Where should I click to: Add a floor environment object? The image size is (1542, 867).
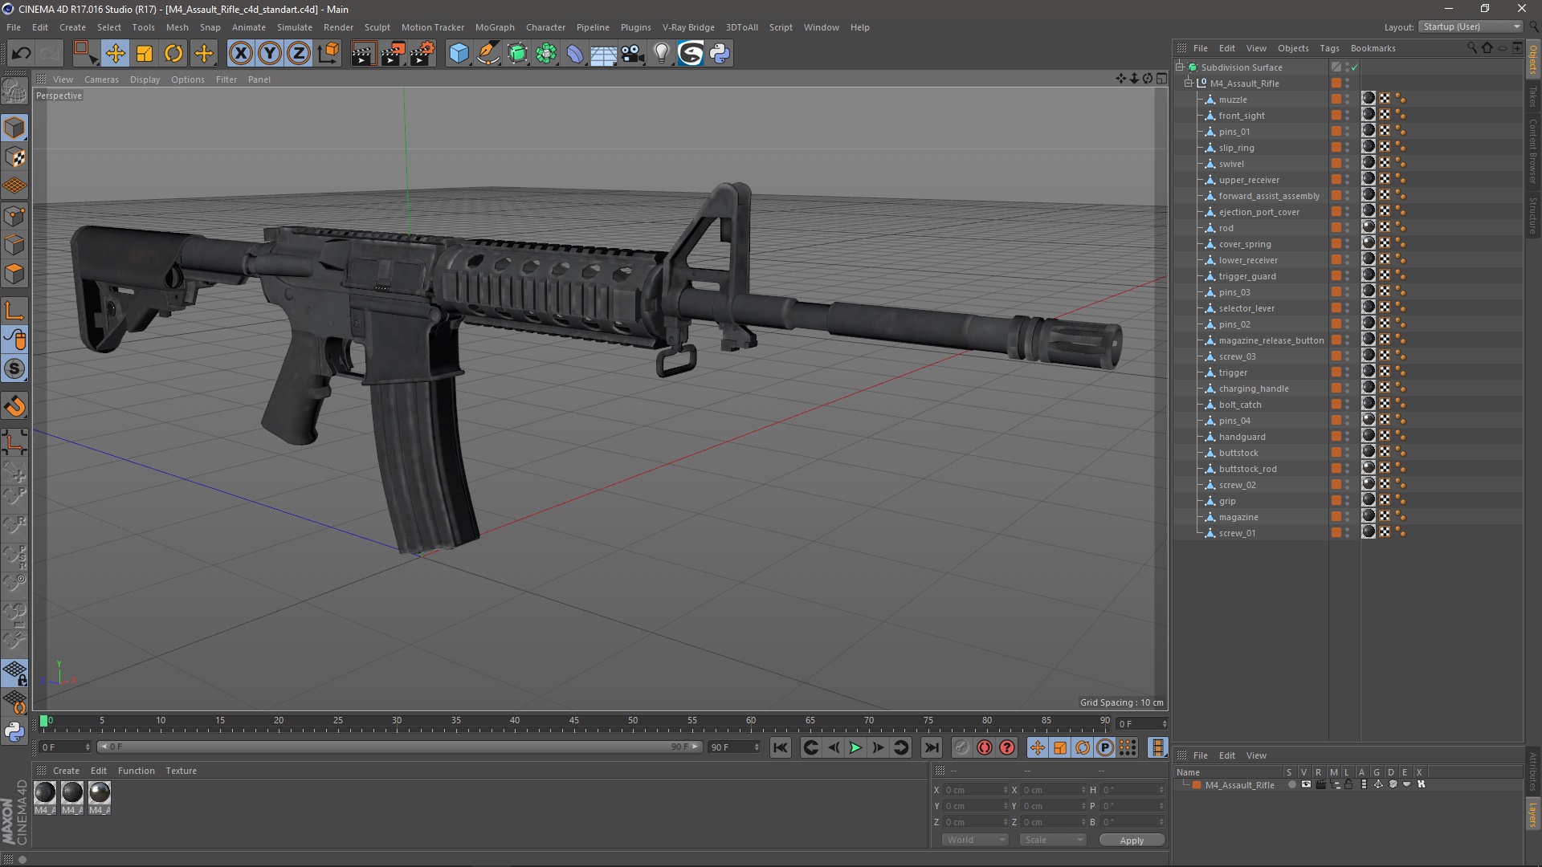604,54
